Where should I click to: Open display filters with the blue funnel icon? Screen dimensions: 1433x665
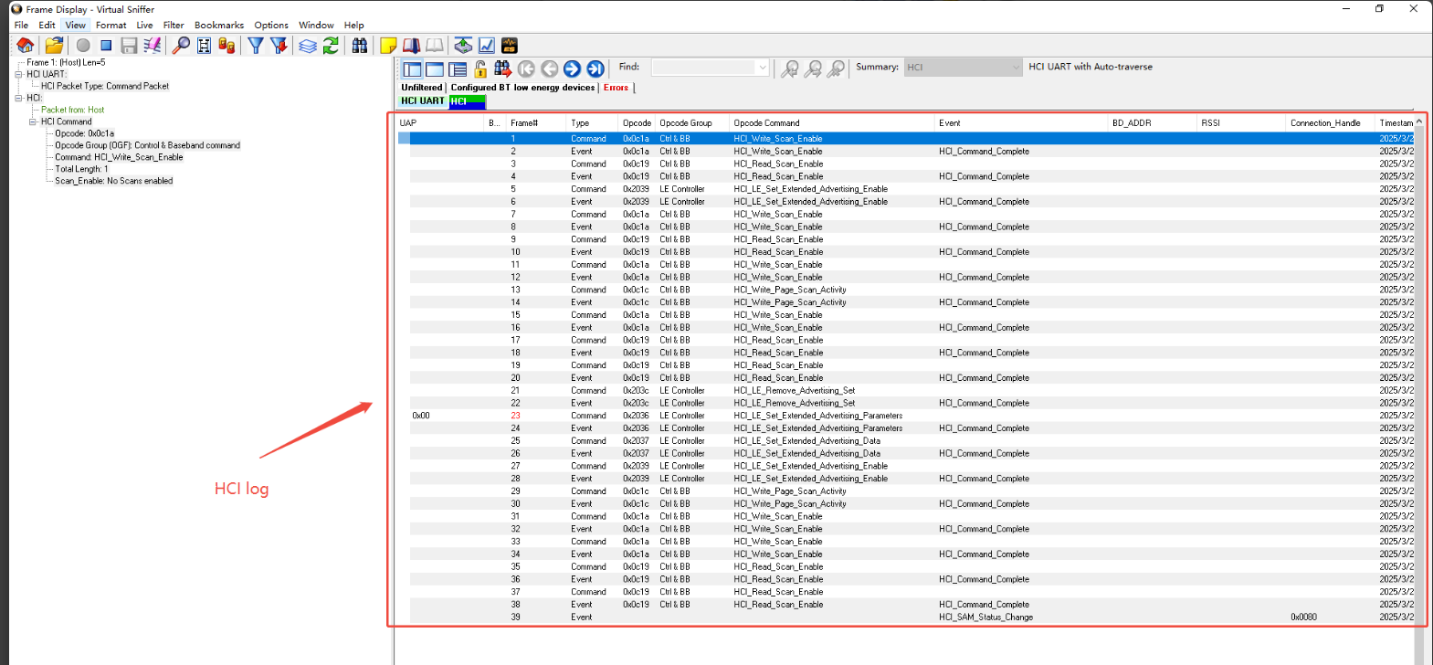pyautogui.click(x=256, y=45)
